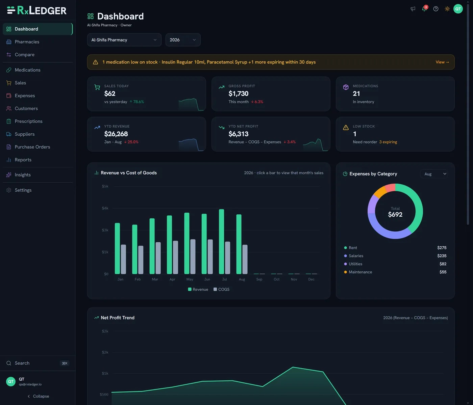This screenshot has width=473, height=405.
Task: Click the RxLedger logo
Action: coord(37,10)
